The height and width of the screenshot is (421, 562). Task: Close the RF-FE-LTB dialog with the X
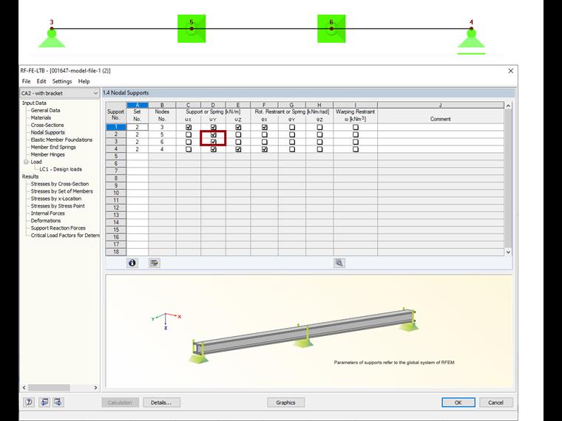511,71
